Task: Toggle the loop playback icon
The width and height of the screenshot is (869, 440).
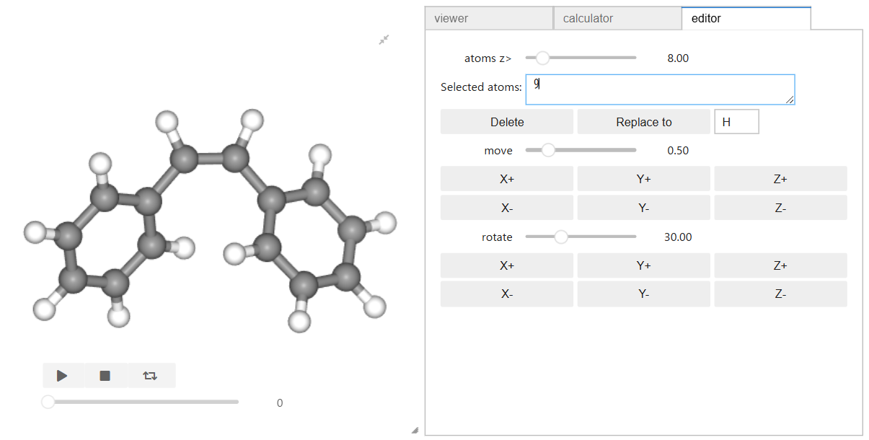Action: (150, 376)
